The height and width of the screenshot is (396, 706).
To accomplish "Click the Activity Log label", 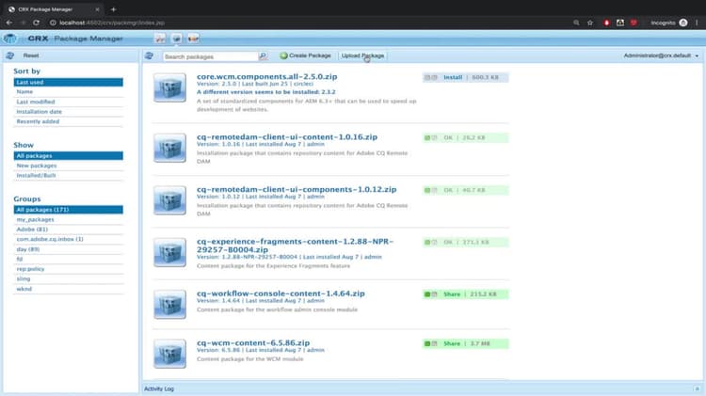I will (x=159, y=388).
